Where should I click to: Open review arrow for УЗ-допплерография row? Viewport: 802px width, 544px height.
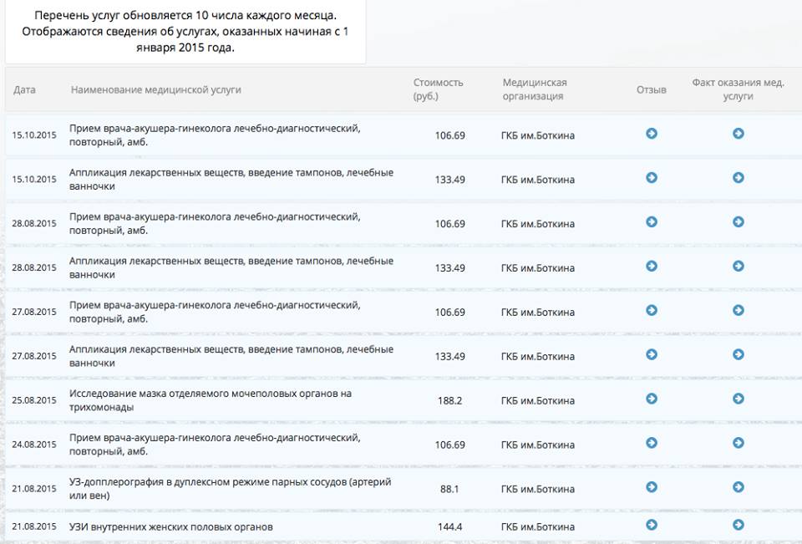(652, 487)
